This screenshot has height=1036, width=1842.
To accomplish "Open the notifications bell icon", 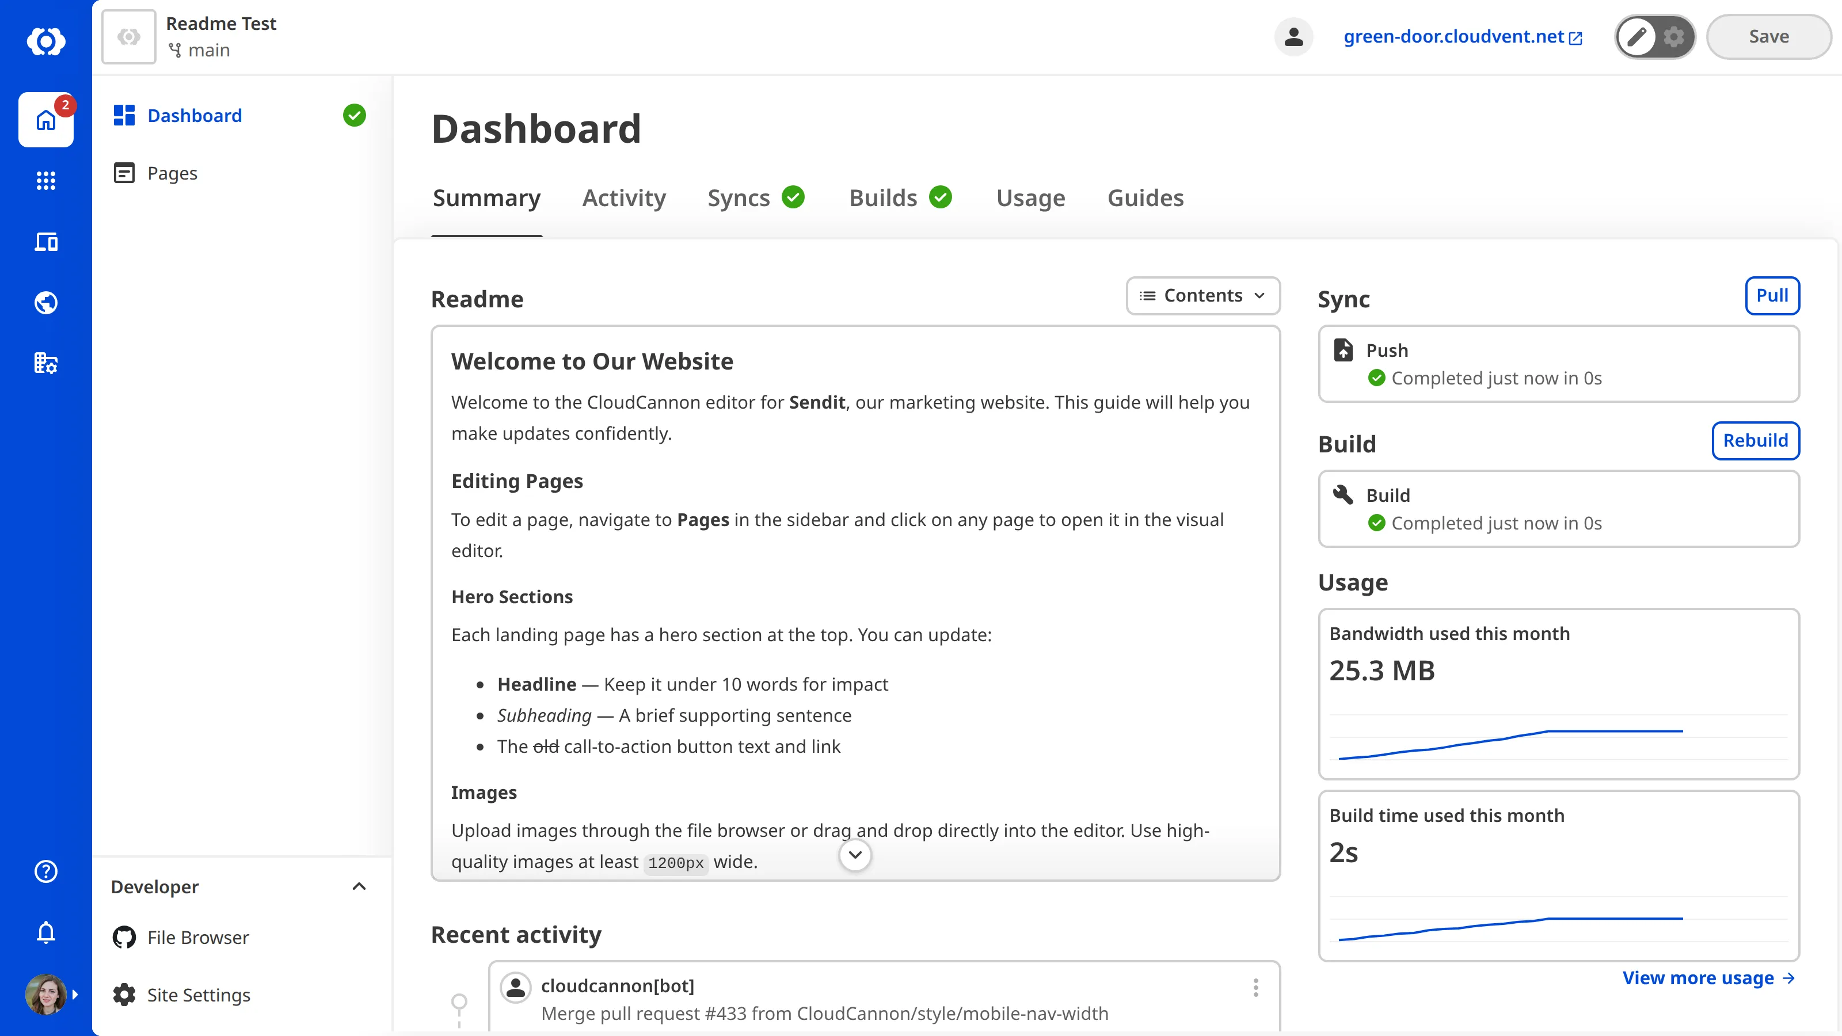I will [46, 932].
